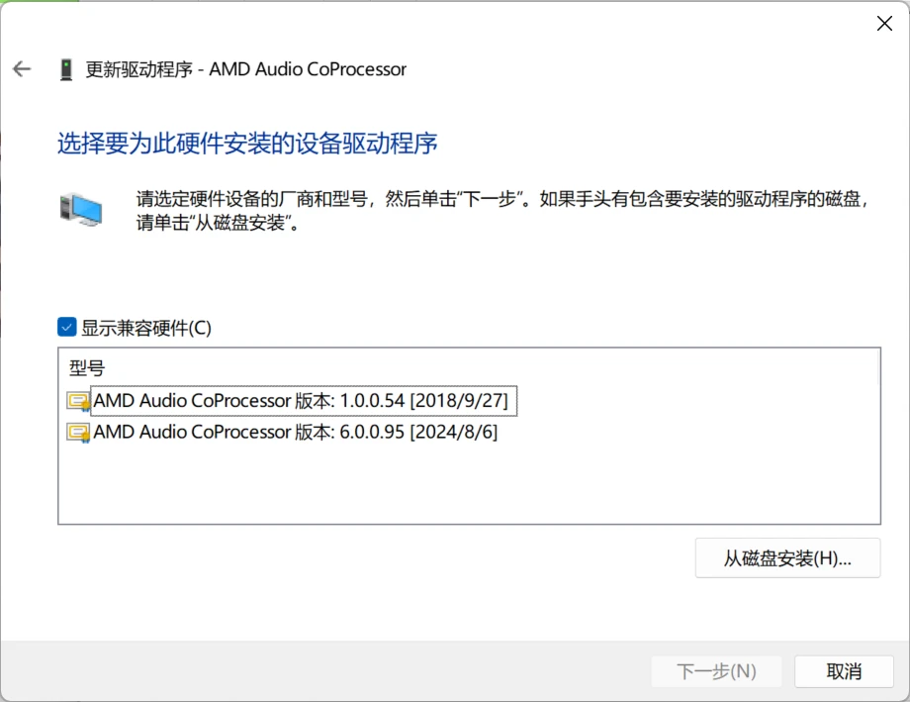910x702 pixels.
Task: Click the 显示兼容硬件(C) label text
Action: coord(146,328)
